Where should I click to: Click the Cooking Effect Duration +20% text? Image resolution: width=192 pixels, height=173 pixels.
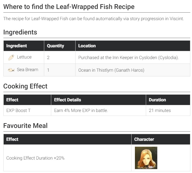click(36, 158)
